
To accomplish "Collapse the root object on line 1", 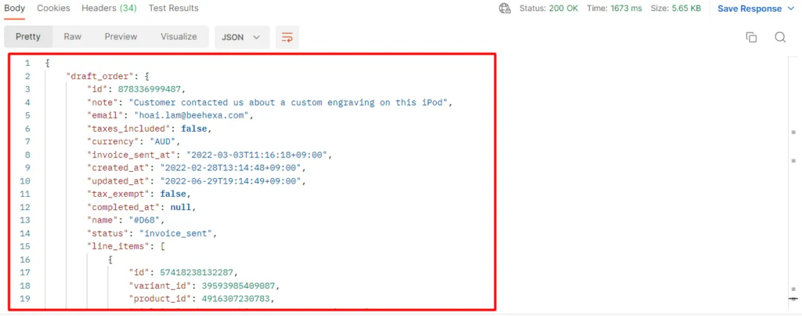I will (47, 64).
